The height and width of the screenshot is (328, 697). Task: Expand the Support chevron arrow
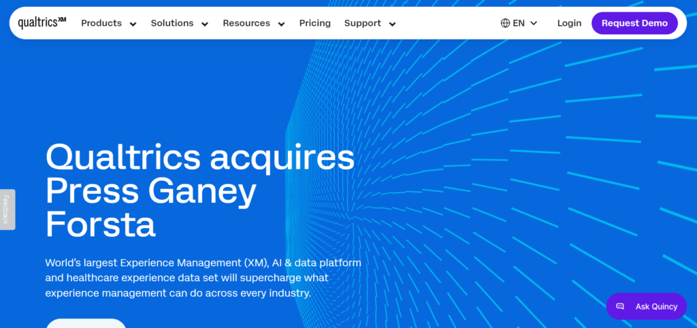tap(393, 24)
